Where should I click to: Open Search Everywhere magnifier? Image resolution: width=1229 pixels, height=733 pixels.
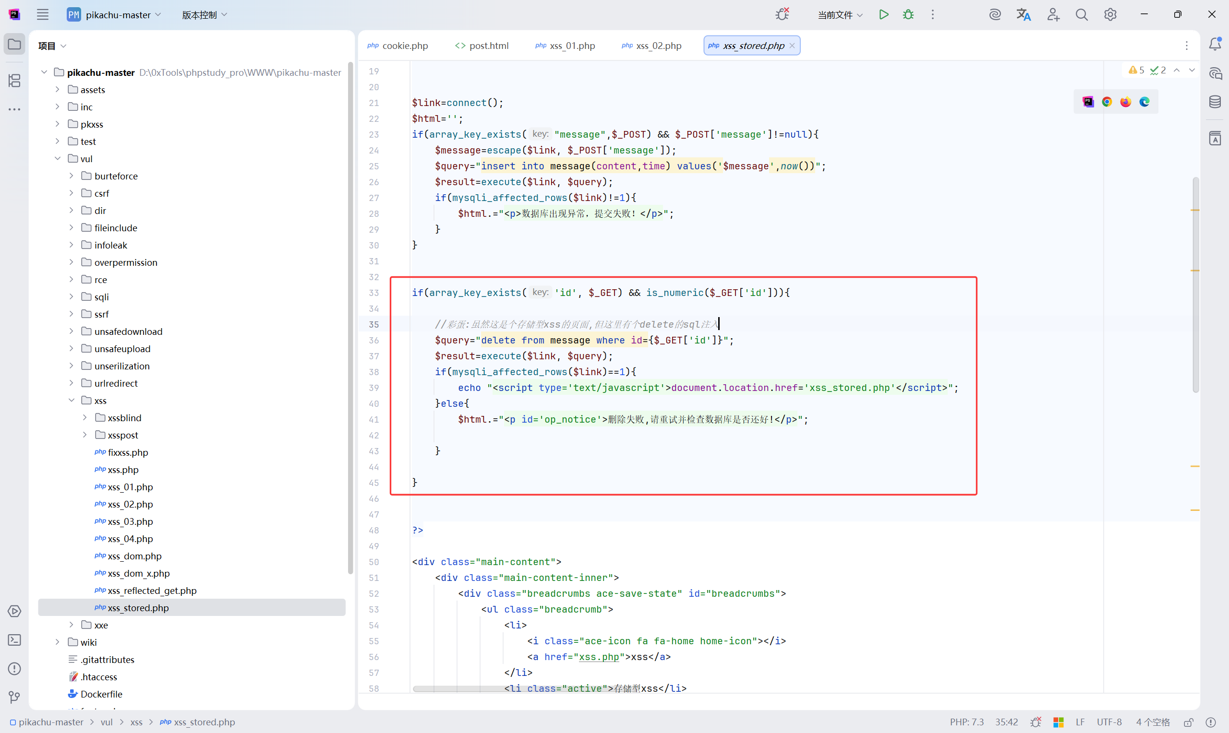1082,15
